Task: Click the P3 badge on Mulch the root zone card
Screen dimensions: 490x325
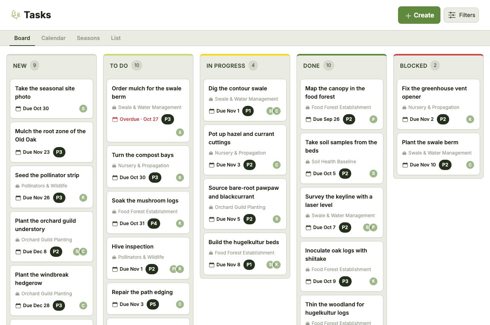Action: click(x=59, y=152)
